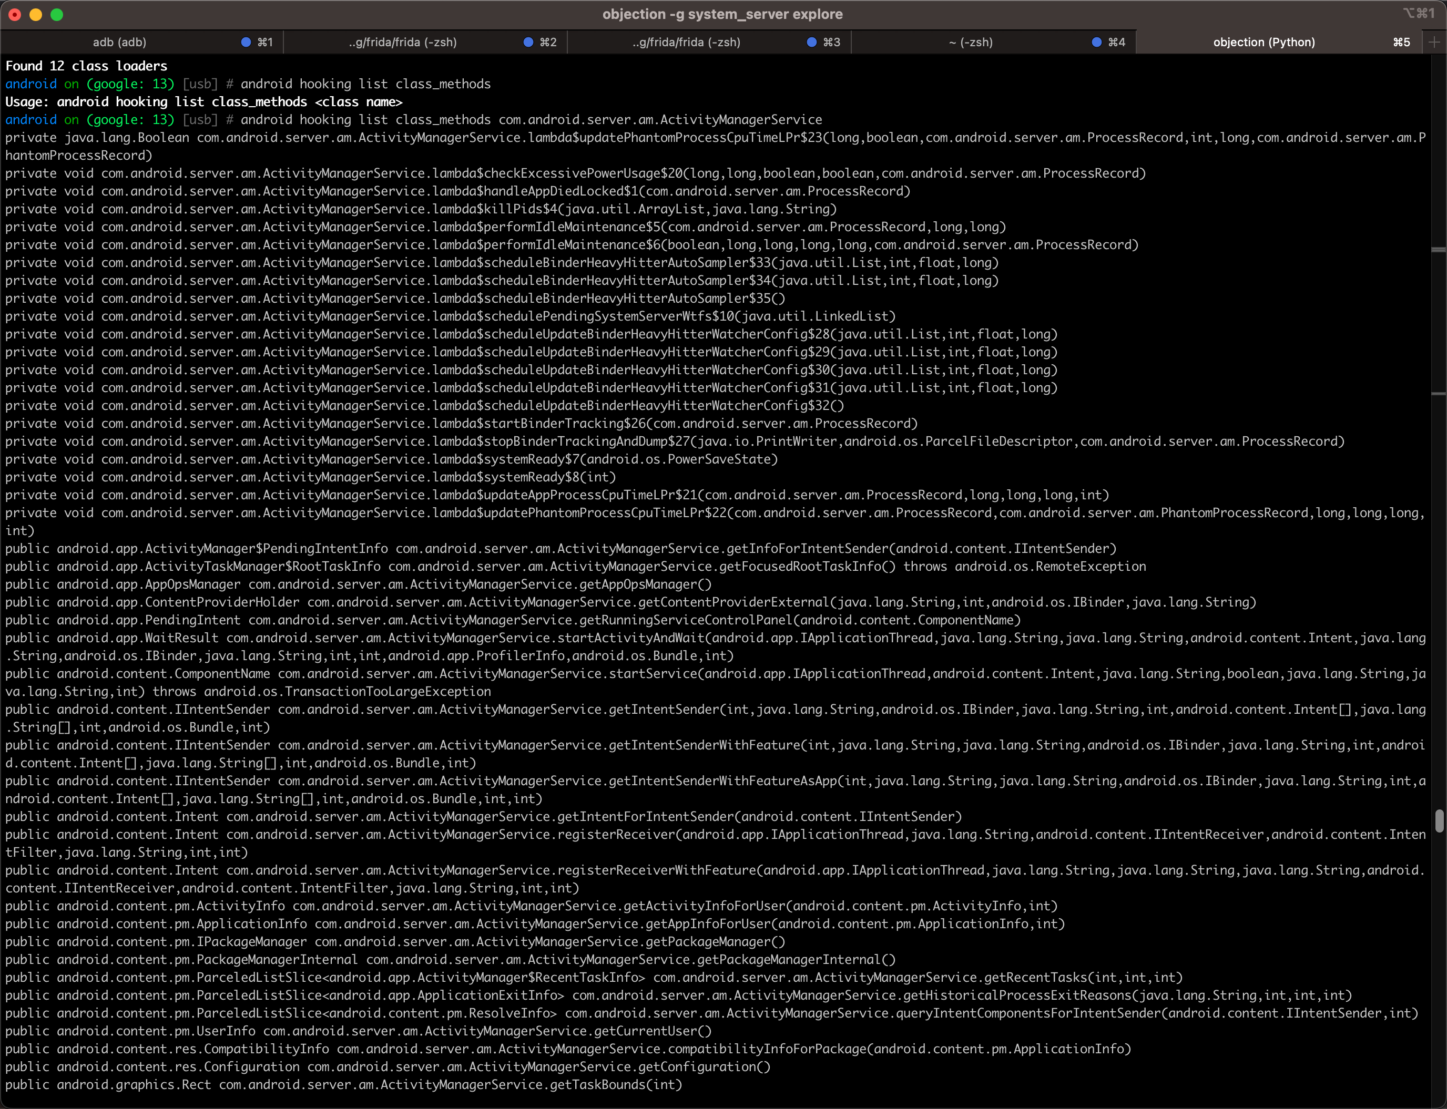Open the first ..g/frida/frida (-zsh) tab with shortcut ⌘2
The image size is (1447, 1109).
point(425,42)
